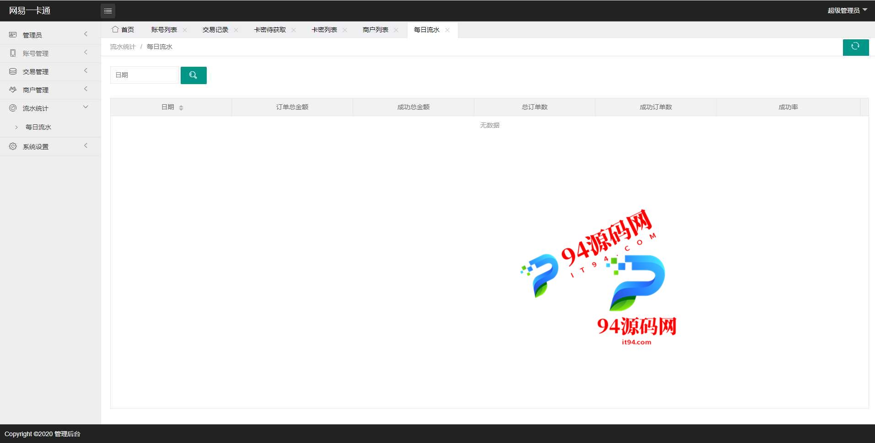Switch to the 卡密列表 tab
This screenshot has width=875, height=443.
pyautogui.click(x=324, y=30)
